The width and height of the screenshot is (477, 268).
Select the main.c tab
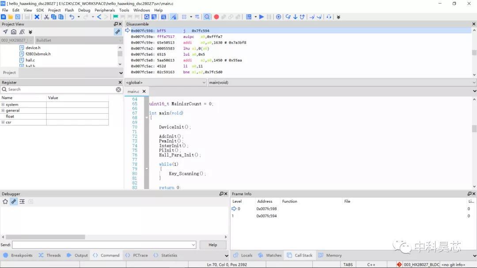pyautogui.click(x=133, y=91)
